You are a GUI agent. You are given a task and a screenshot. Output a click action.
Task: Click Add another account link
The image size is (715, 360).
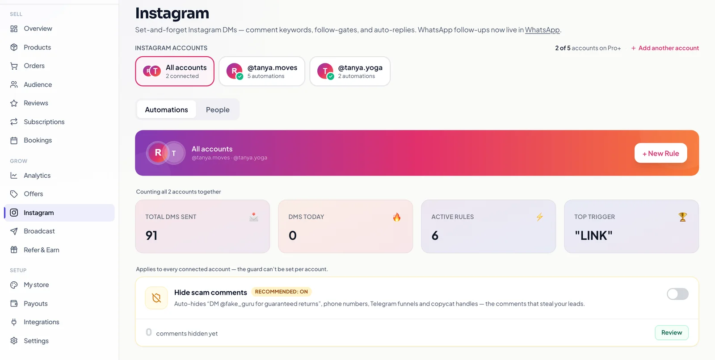coord(665,48)
